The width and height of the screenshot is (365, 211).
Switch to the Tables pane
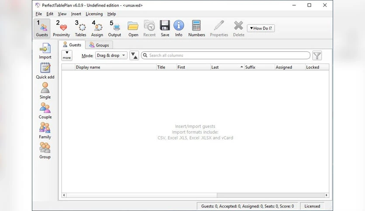tap(80, 29)
